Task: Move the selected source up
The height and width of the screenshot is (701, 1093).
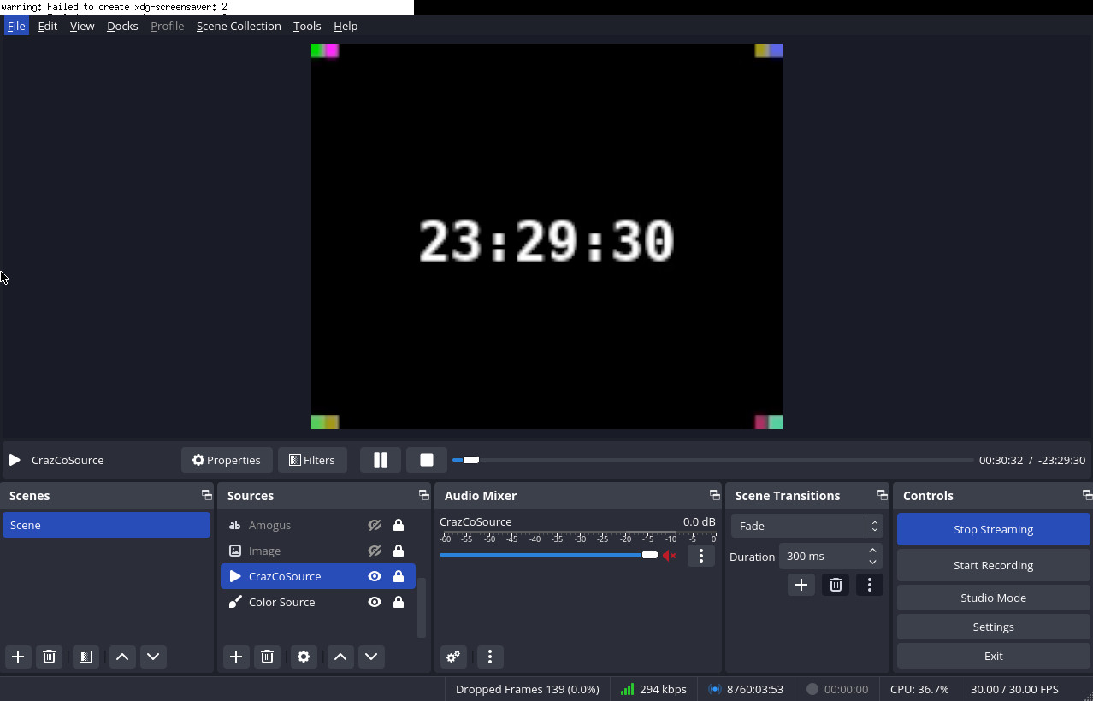Action: (x=340, y=657)
